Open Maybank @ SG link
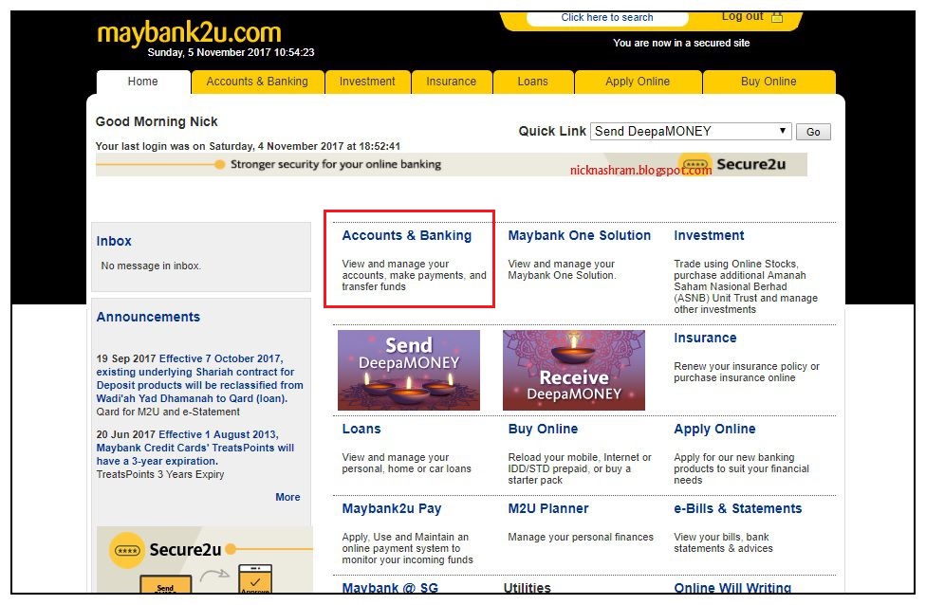The height and width of the screenshot is (605, 926). [390, 588]
